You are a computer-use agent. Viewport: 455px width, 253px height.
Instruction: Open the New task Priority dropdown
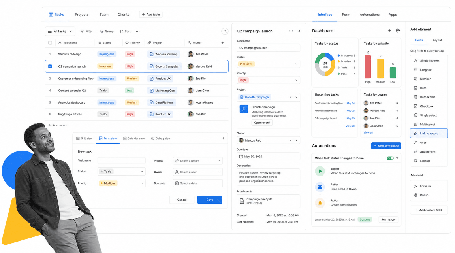[x=121, y=183]
